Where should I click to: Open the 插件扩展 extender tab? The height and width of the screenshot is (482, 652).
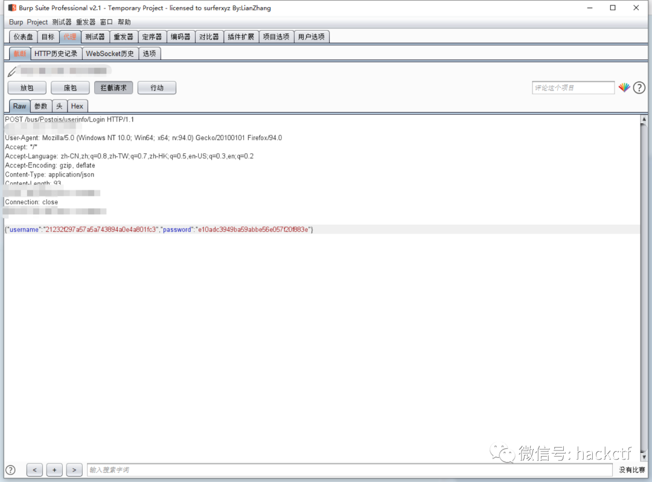(x=241, y=37)
